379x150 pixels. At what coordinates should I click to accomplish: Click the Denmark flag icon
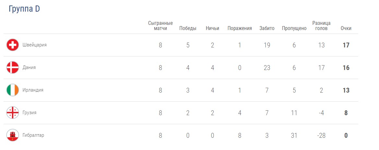pyautogui.click(x=13, y=67)
